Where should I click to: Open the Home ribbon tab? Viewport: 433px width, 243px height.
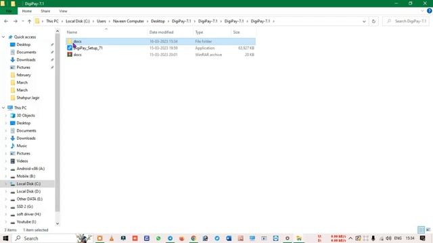pyautogui.click(x=27, y=11)
